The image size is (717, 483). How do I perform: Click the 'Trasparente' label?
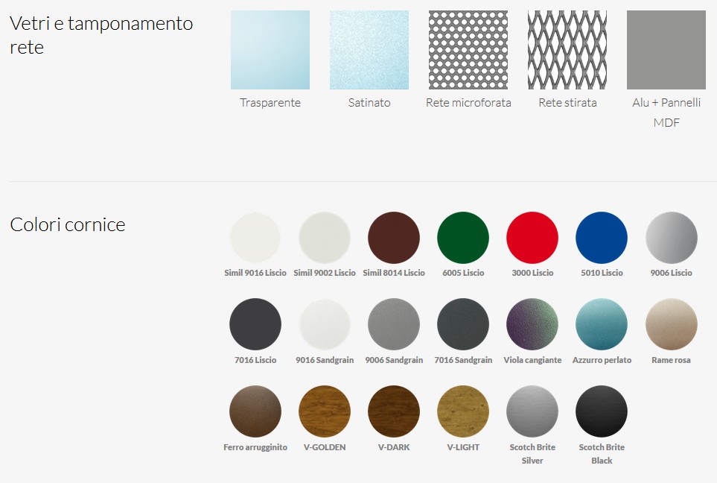coord(270,103)
